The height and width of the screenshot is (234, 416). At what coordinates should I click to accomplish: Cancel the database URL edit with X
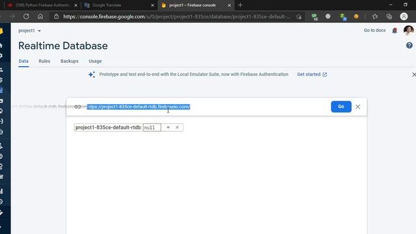tap(357, 107)
